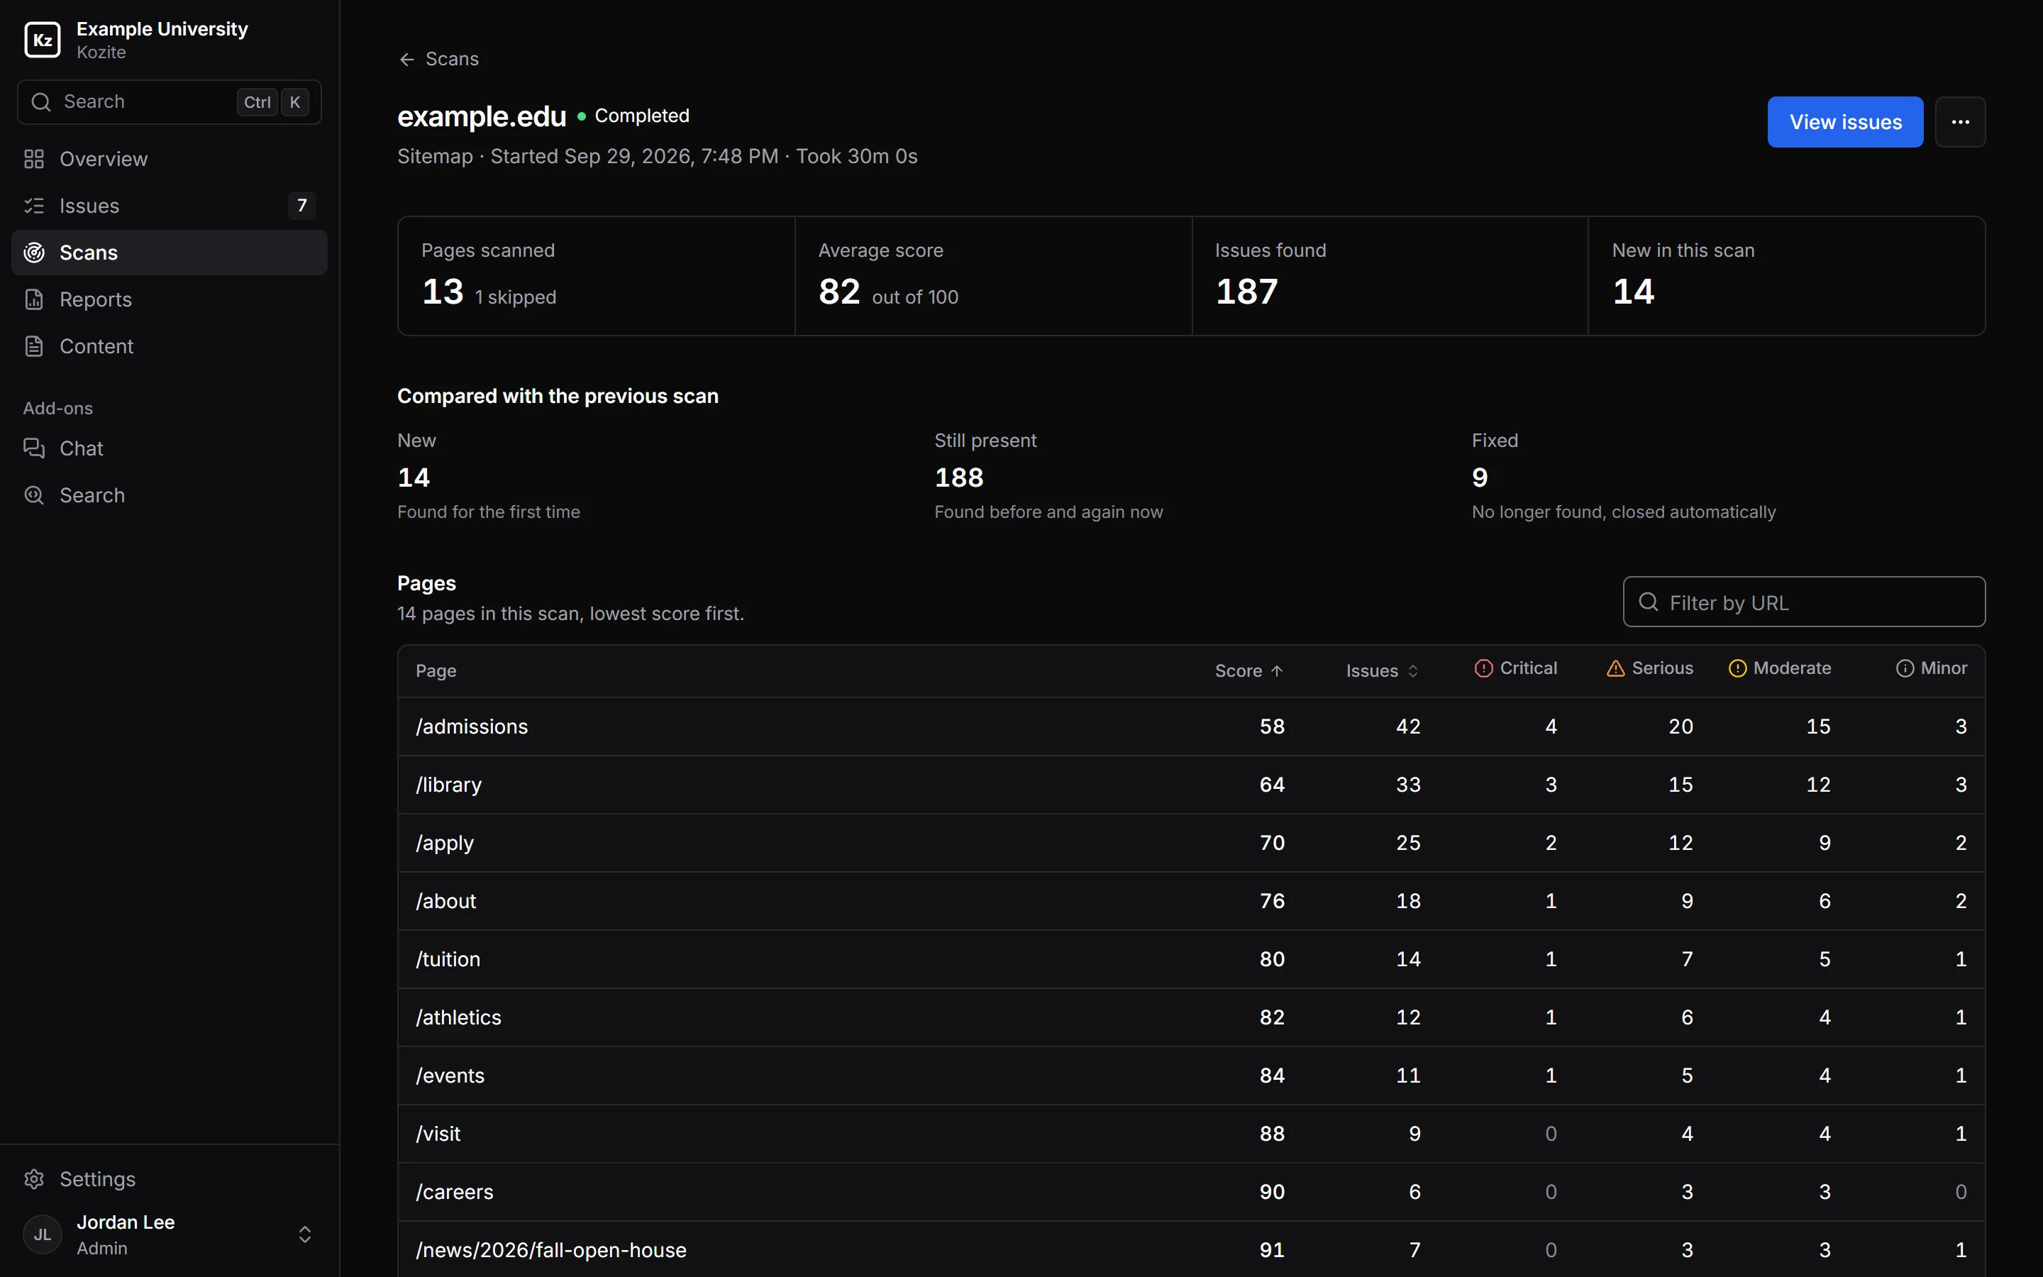Click the Critical severity column icon

point(1483,668)
